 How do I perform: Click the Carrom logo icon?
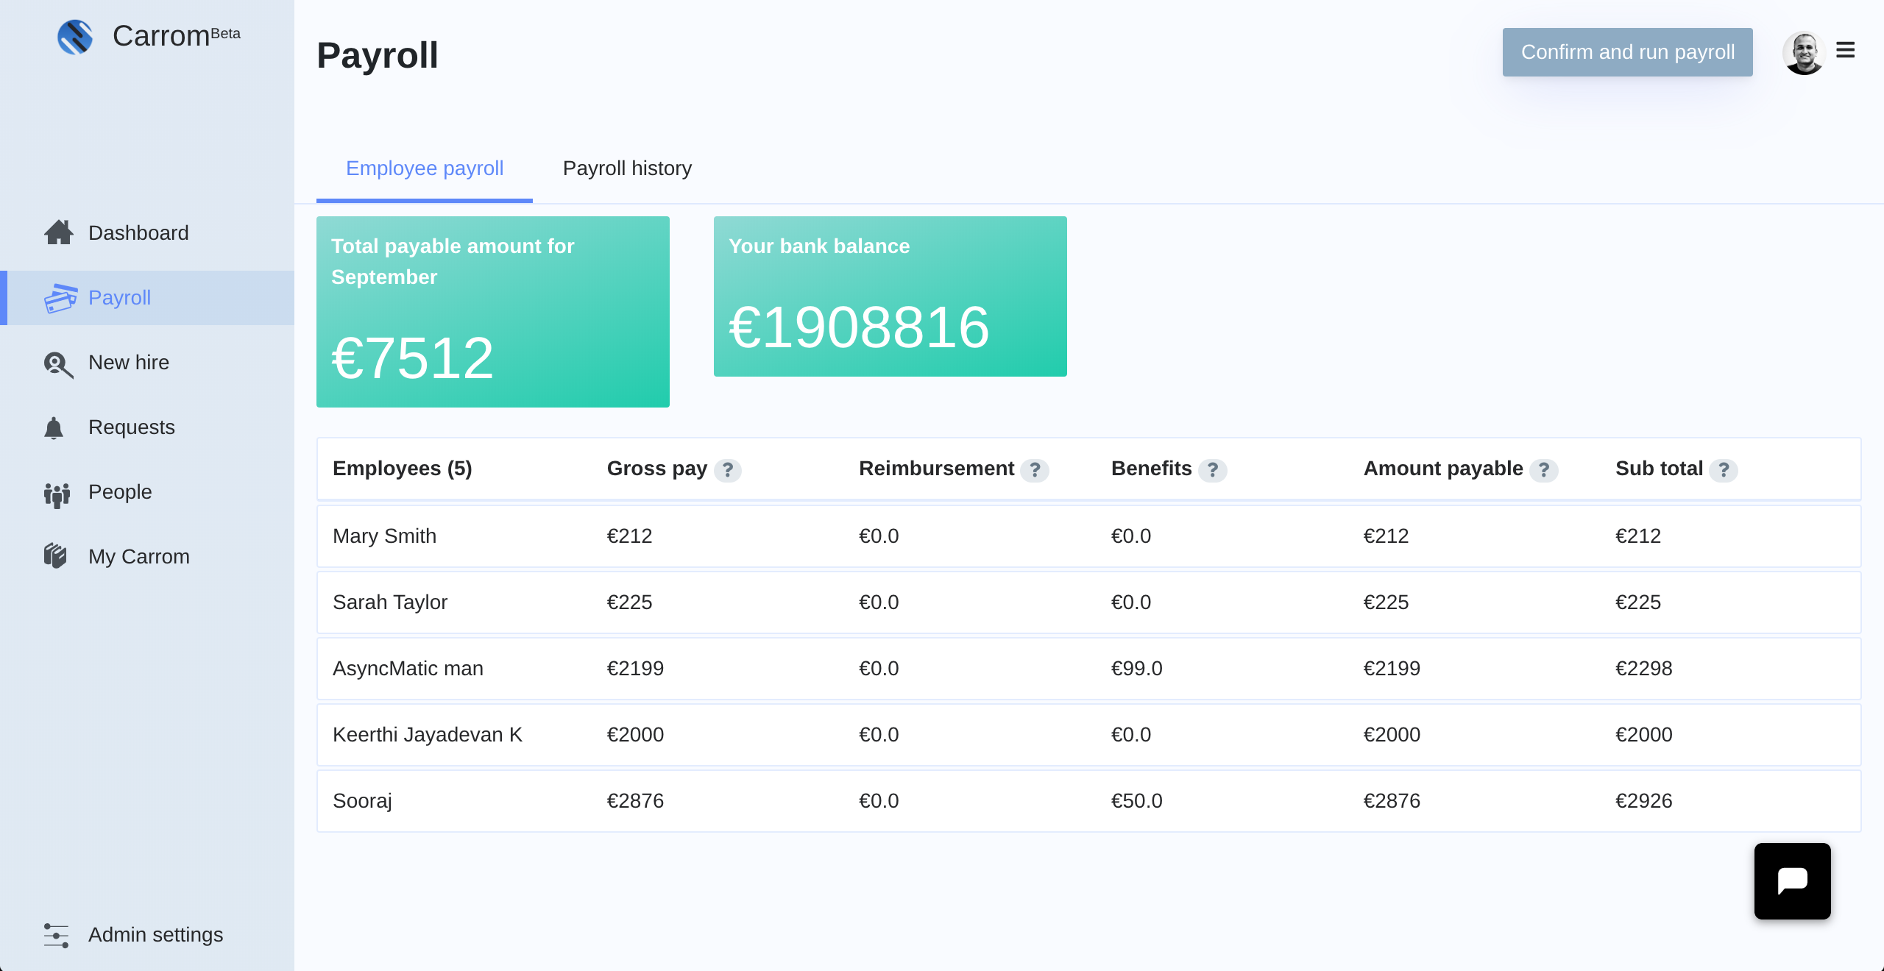tap(75, 37)
